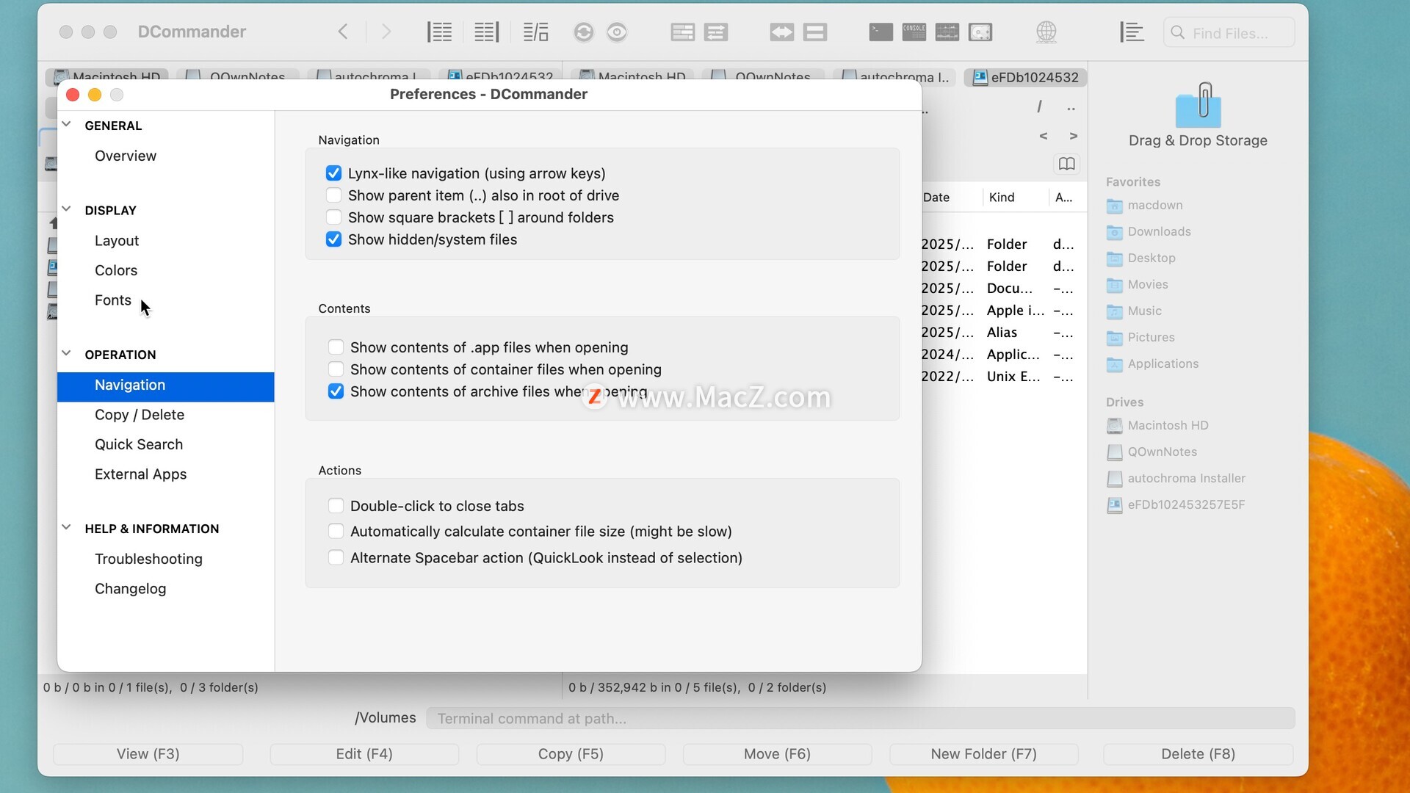
Task: Uncheck Show contents of archive files
Action: pyautogui.click(x=336, y=391)
